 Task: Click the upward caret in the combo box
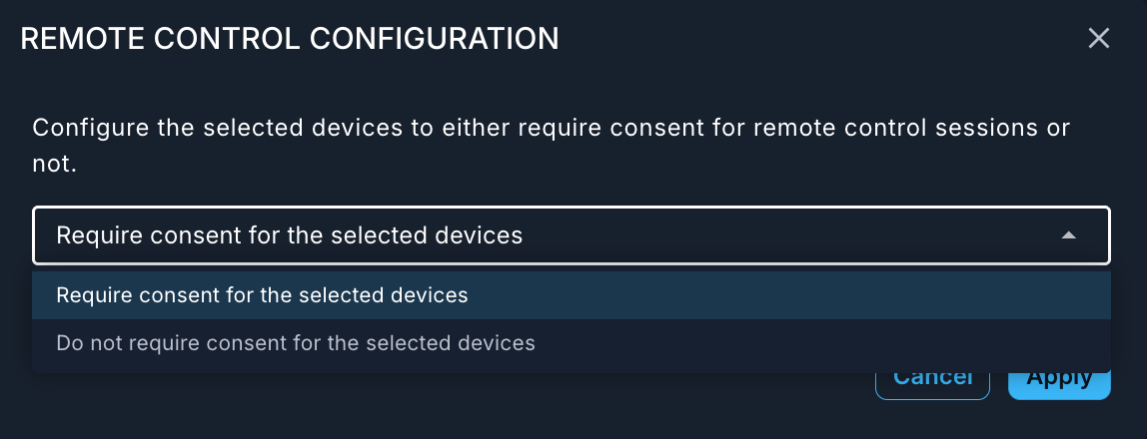tap(1068, 235)
